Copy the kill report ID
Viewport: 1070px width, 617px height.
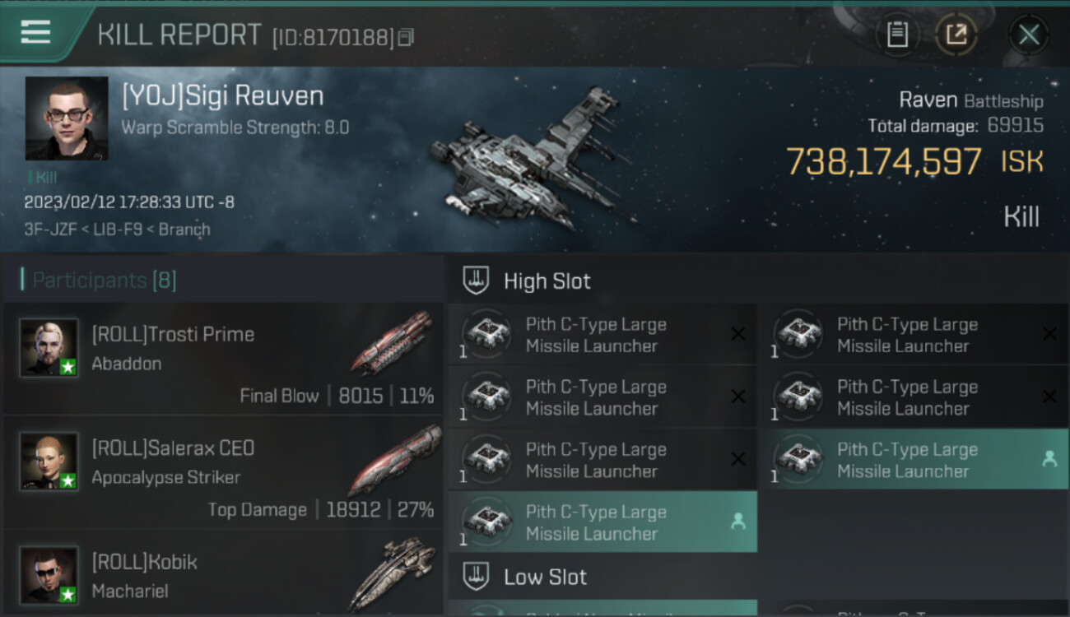405,38
